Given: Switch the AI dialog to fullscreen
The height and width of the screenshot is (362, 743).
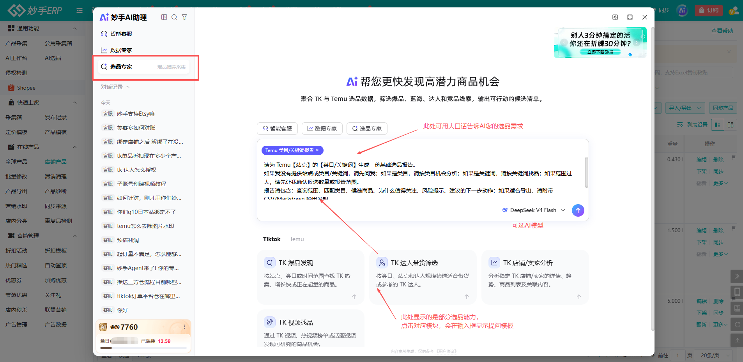Looking at the screenshot, I should click(x=630, y=17).
